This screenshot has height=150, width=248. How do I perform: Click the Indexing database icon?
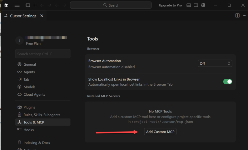[19, 142]
